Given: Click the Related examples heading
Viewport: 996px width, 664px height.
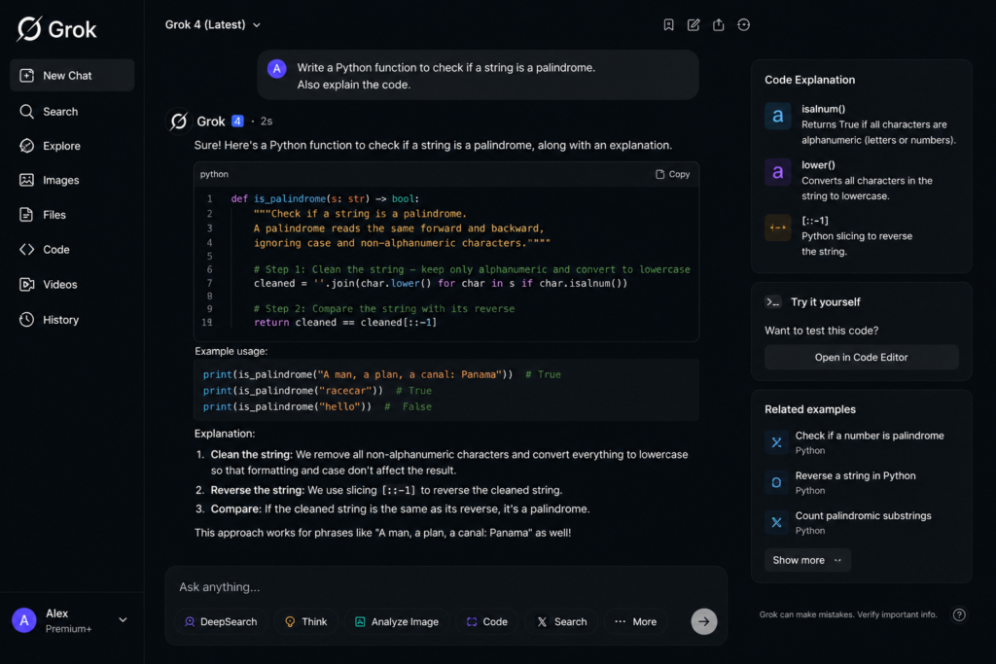Looking at the screenshot, I should 810,409.
